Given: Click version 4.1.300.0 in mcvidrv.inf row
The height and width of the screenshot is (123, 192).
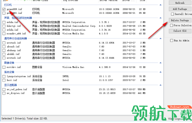Looking at the screenshot, I should 105,67.
